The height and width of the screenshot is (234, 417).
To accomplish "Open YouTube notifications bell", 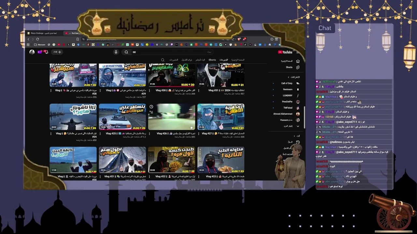I will tap(46, 52).
